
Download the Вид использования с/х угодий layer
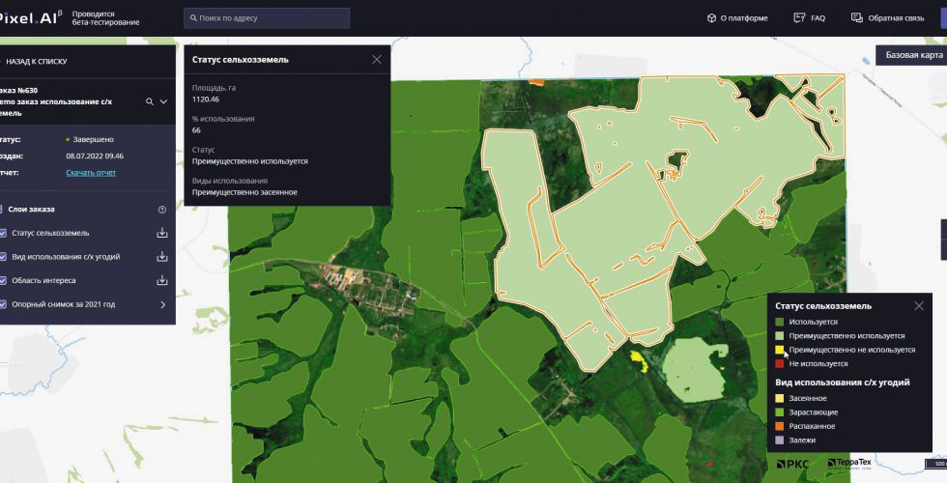coord(162,257)
